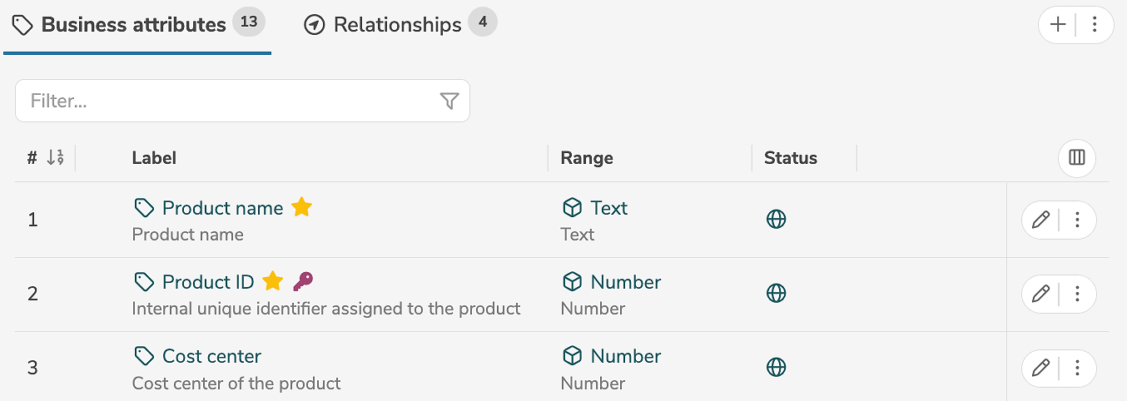Image resolution: width=1127 pixels, height=401 pixels.
Task: Open more options for Product name row
Action: (x=1078, y=220)
